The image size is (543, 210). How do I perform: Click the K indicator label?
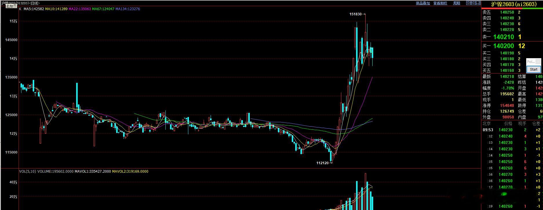[x=20, y=9]
